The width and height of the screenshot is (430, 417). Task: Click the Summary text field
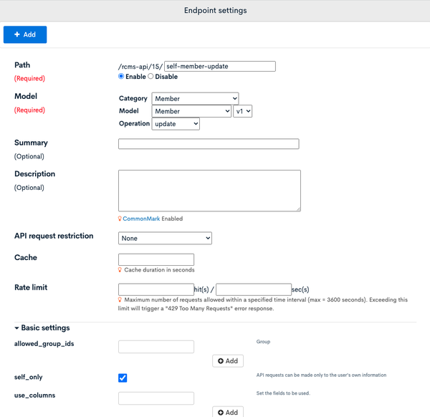[209, 144]
